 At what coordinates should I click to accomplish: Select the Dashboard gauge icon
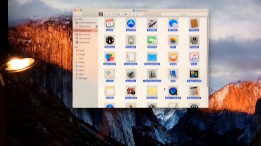(110, 40)
